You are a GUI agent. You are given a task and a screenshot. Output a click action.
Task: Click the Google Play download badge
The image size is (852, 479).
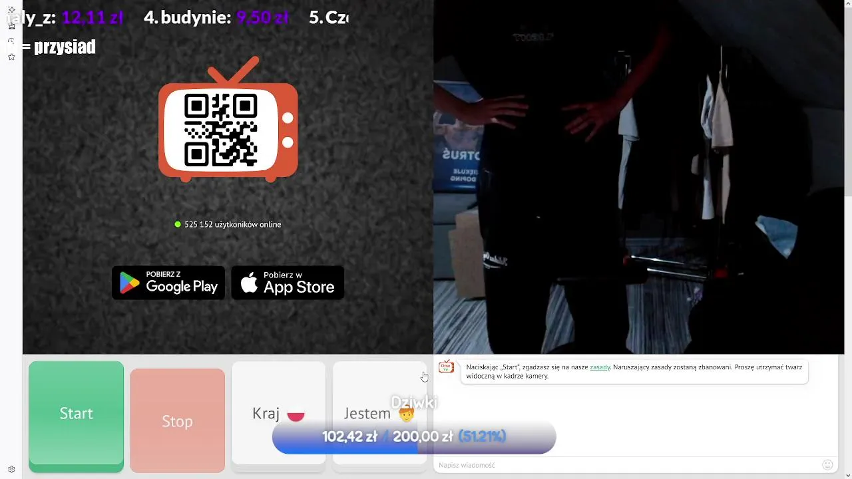(168, 283)
